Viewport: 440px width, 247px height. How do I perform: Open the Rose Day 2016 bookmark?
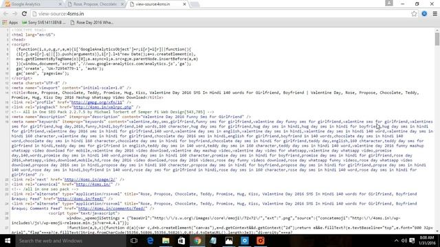tap(91, 23)
